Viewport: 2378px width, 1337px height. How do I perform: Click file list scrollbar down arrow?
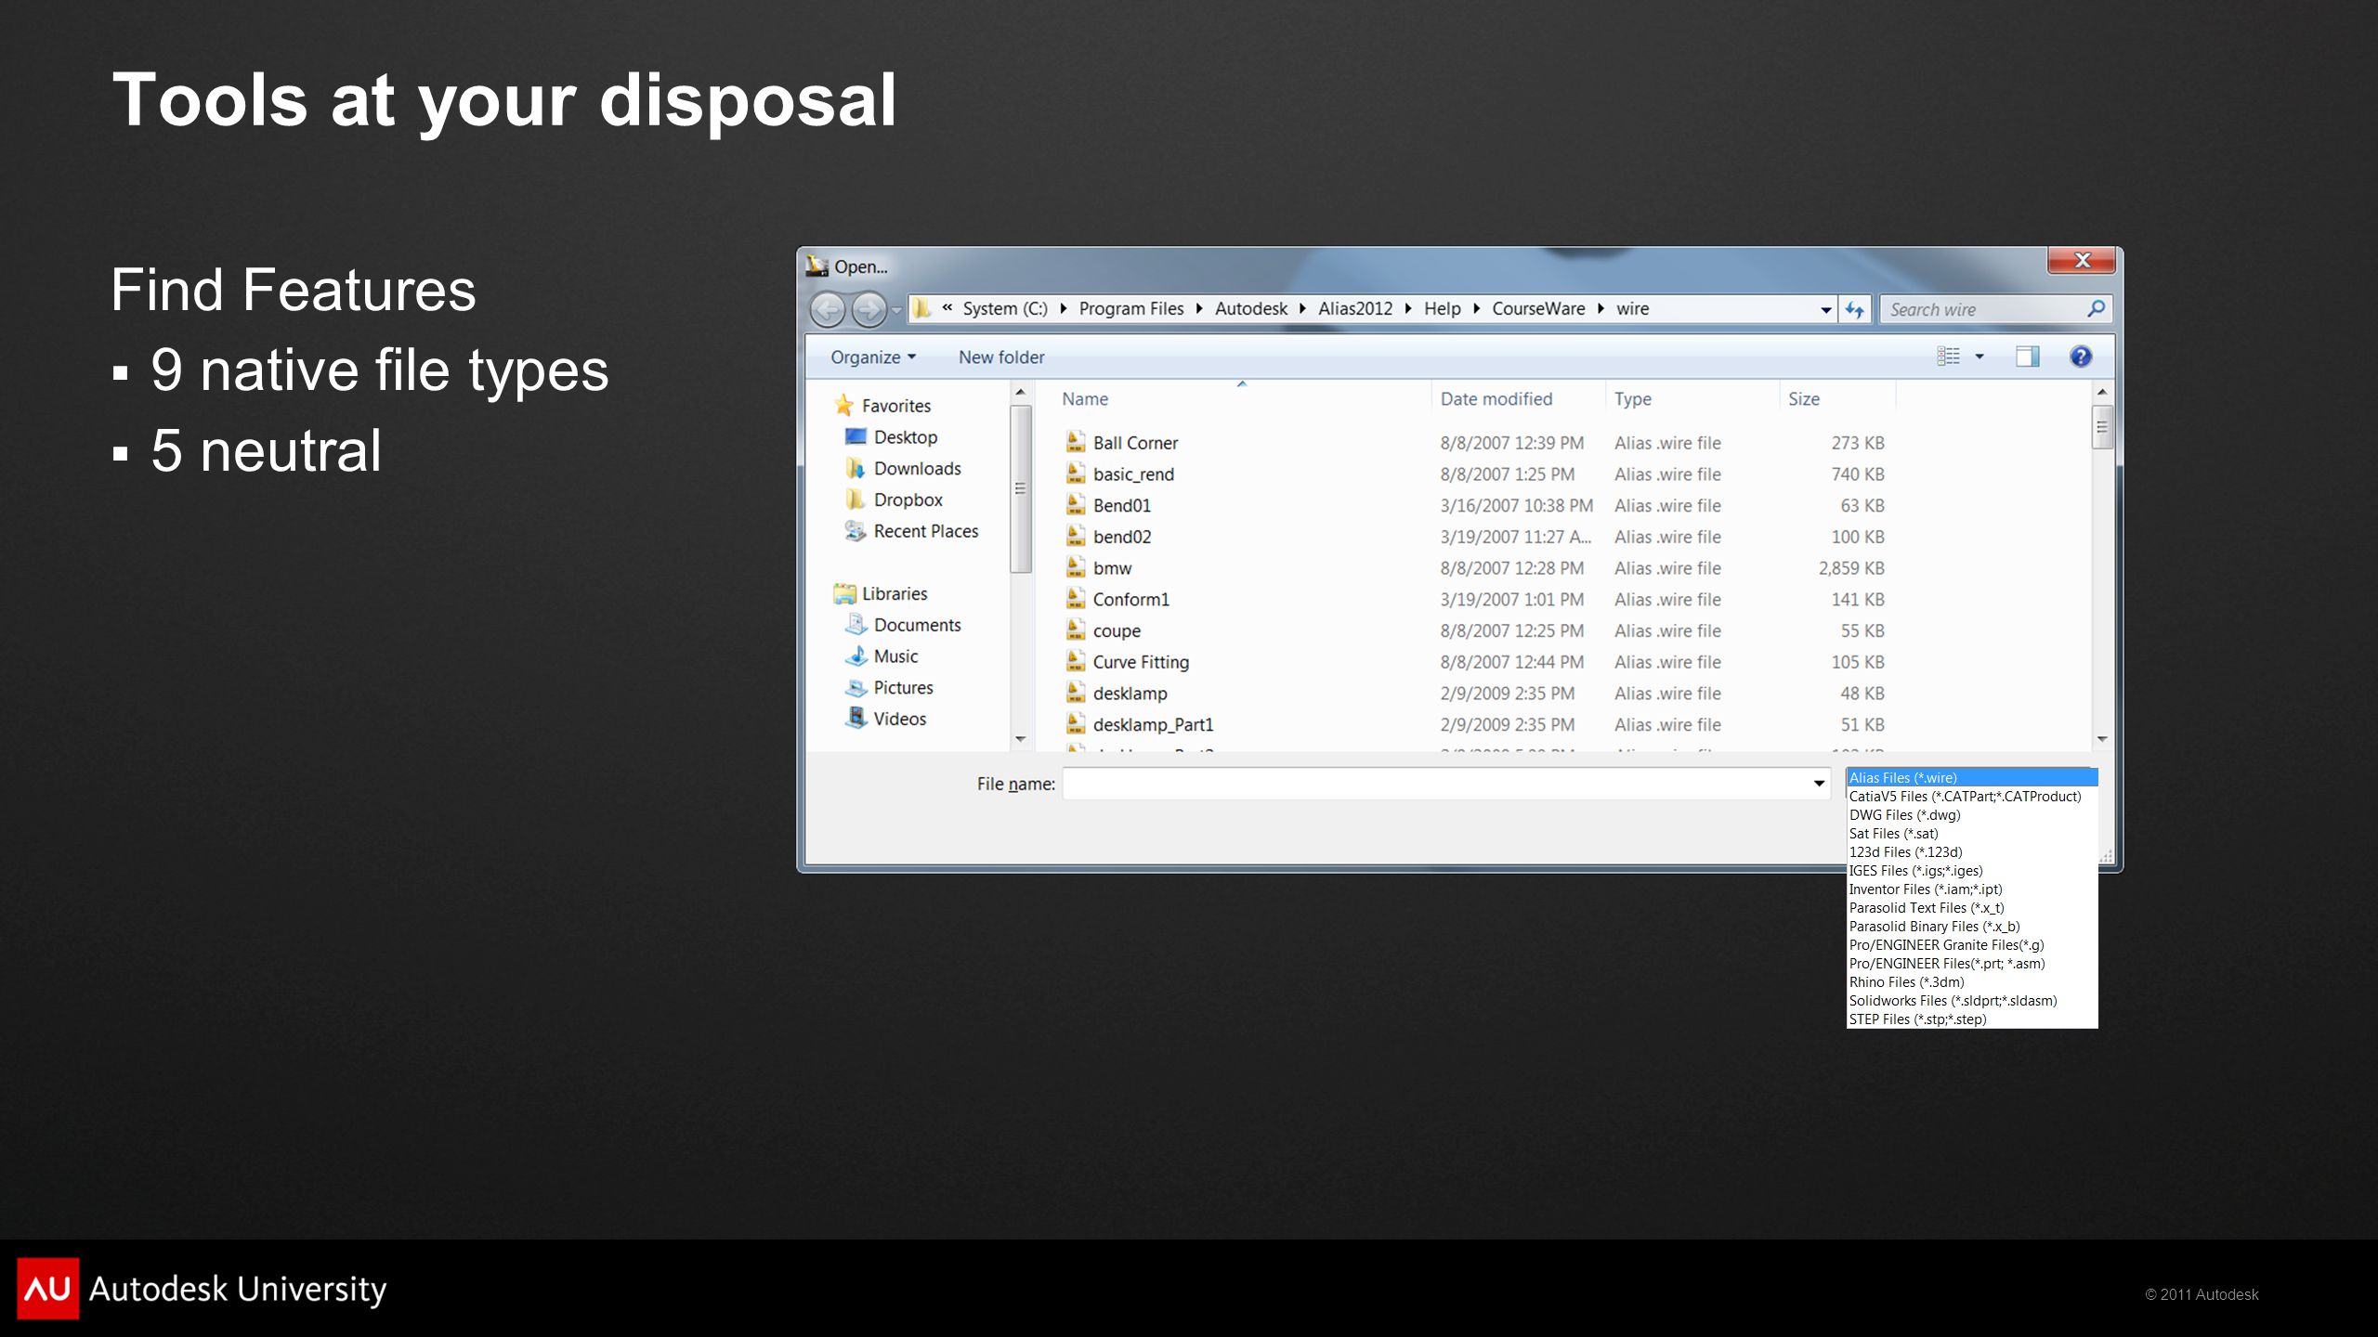point(2102,739)
